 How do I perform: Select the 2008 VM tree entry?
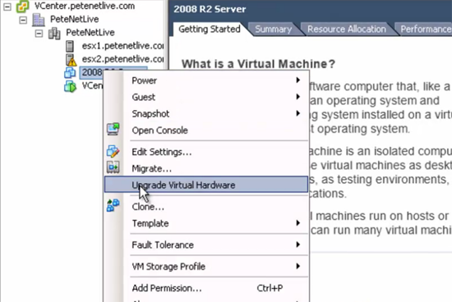click(x=92, y=72)
